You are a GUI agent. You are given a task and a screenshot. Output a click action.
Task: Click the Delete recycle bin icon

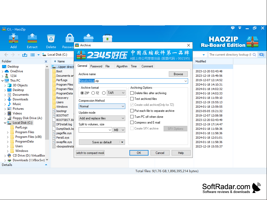(51, 38)
